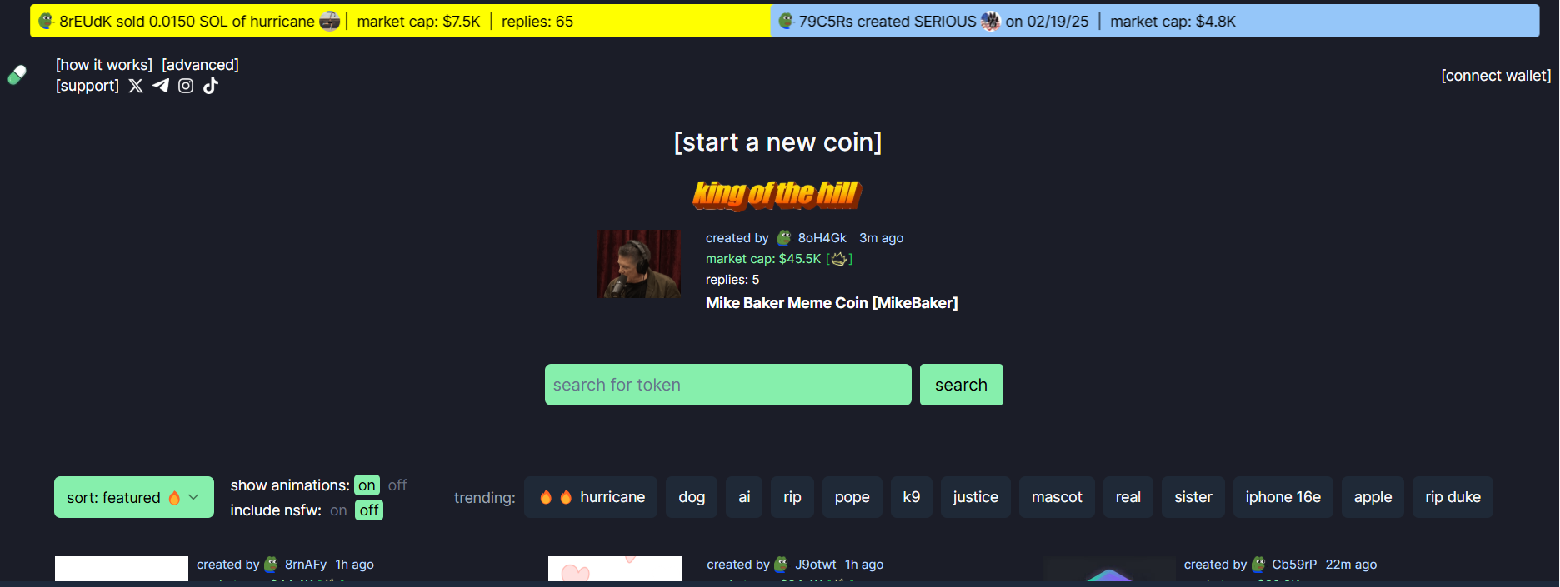Open the Mike Baker coin thumbnail

(x=639, y=264)
